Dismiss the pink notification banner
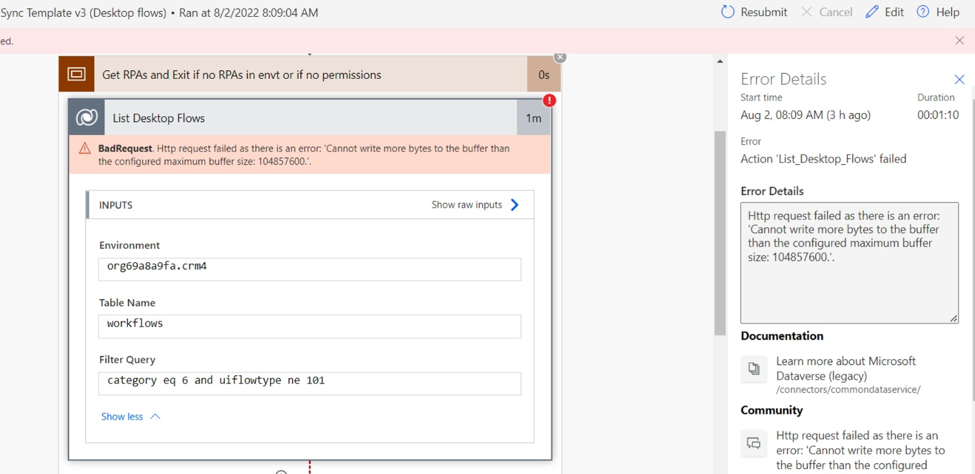The width and height of the screenshot is (975, 474). [959, 40]
